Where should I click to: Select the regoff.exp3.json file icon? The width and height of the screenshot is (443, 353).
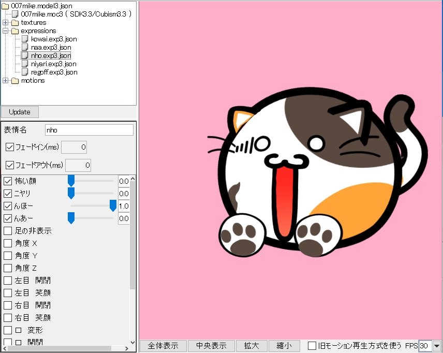click(x=25, y=72)
